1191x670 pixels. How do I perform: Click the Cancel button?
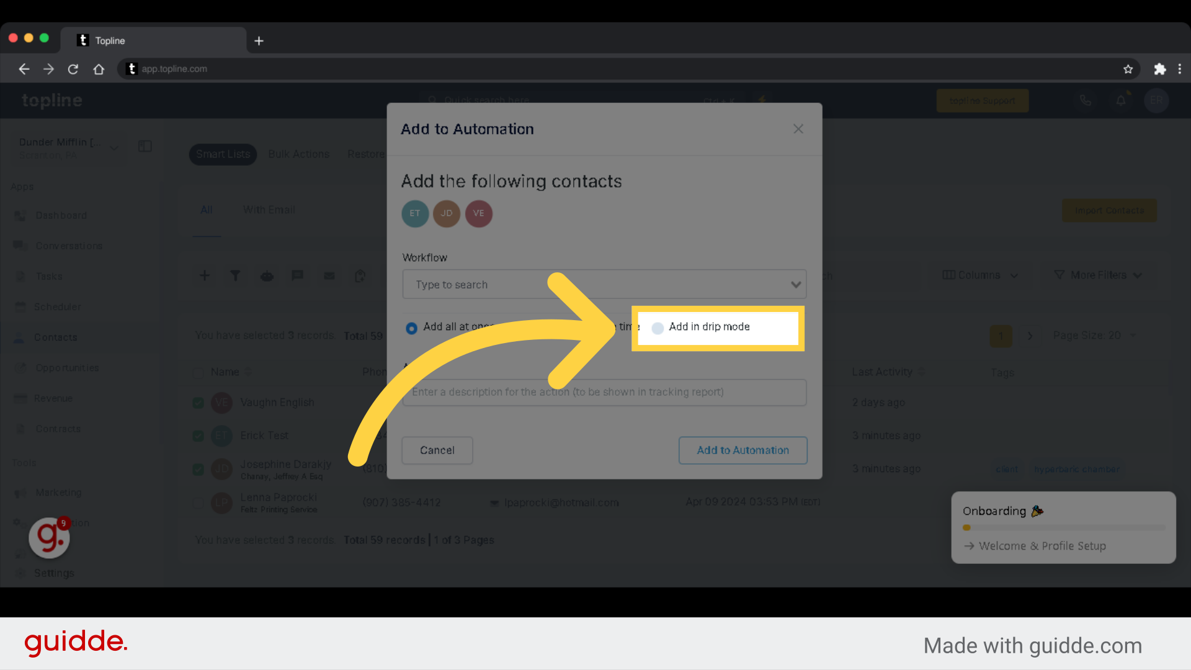coord(437,450)
